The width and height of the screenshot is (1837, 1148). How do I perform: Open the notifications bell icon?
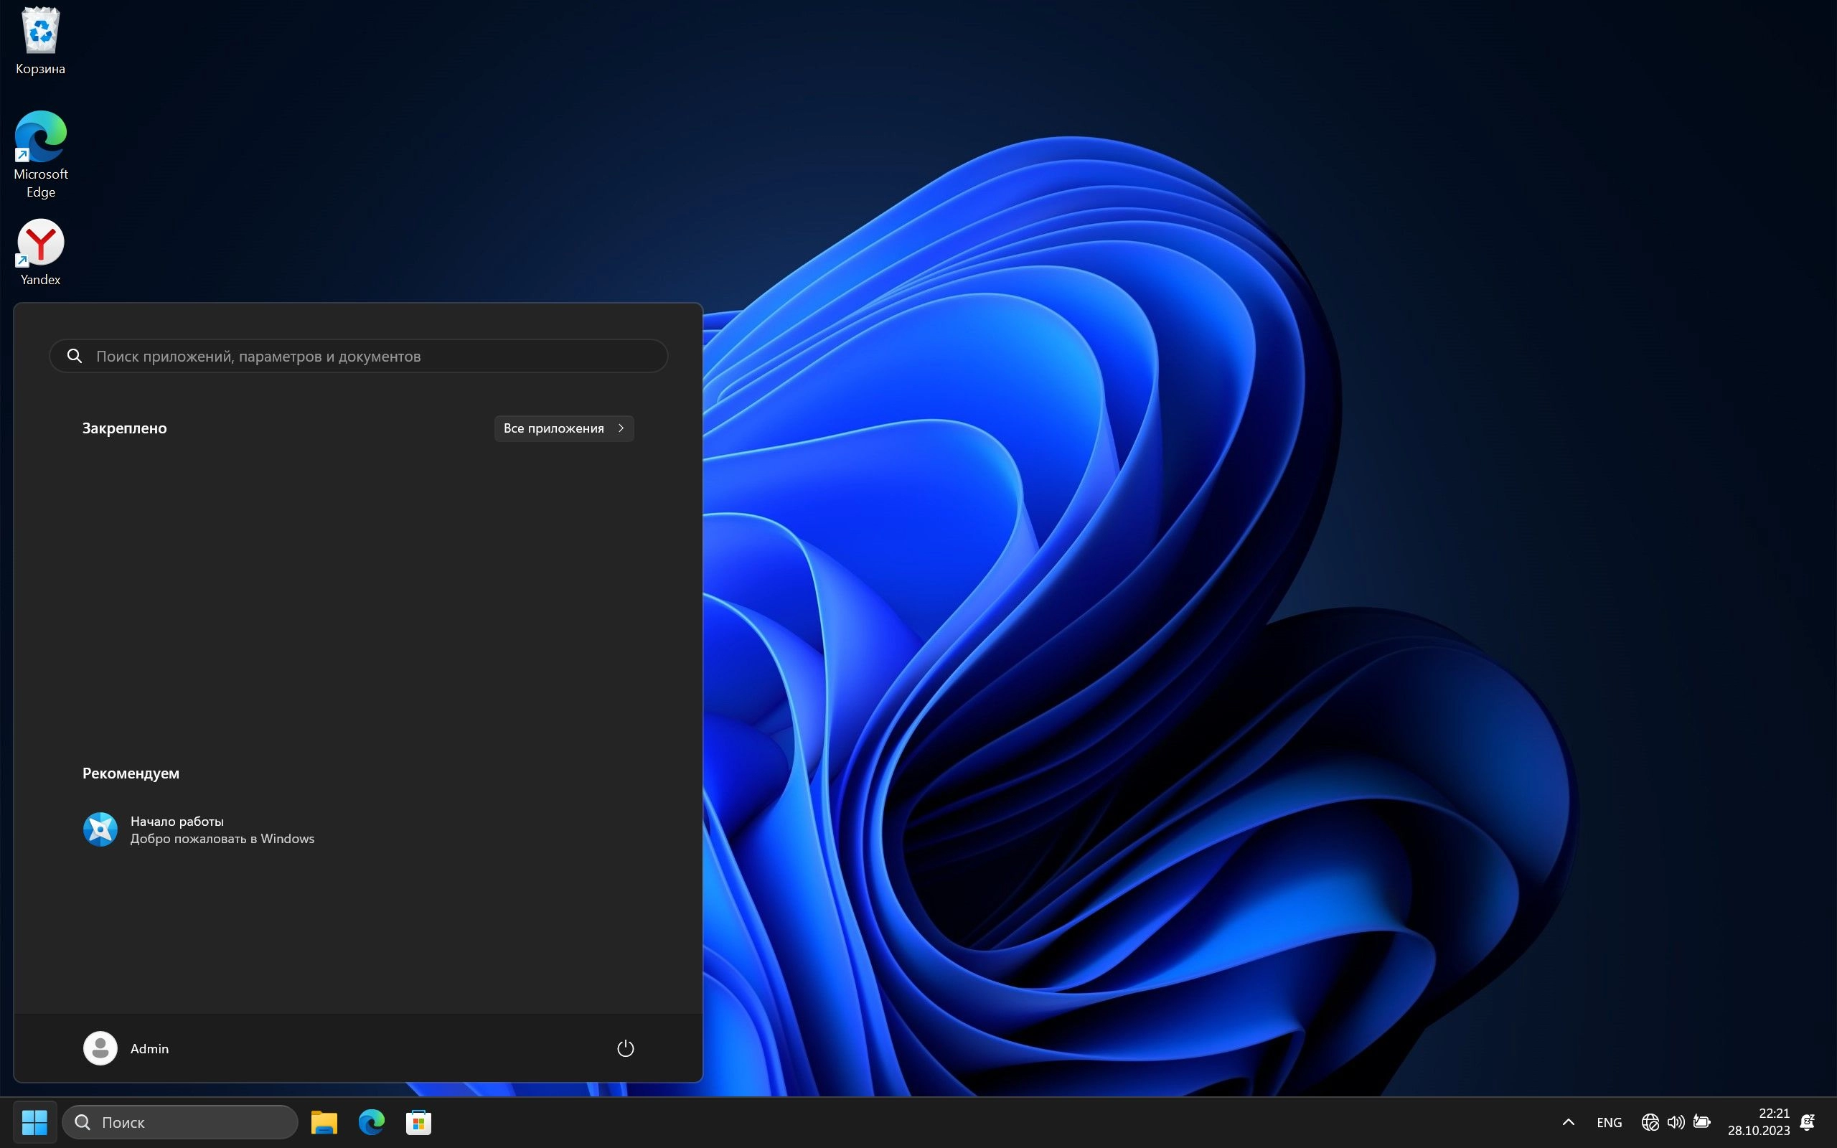[1808, 1121]
